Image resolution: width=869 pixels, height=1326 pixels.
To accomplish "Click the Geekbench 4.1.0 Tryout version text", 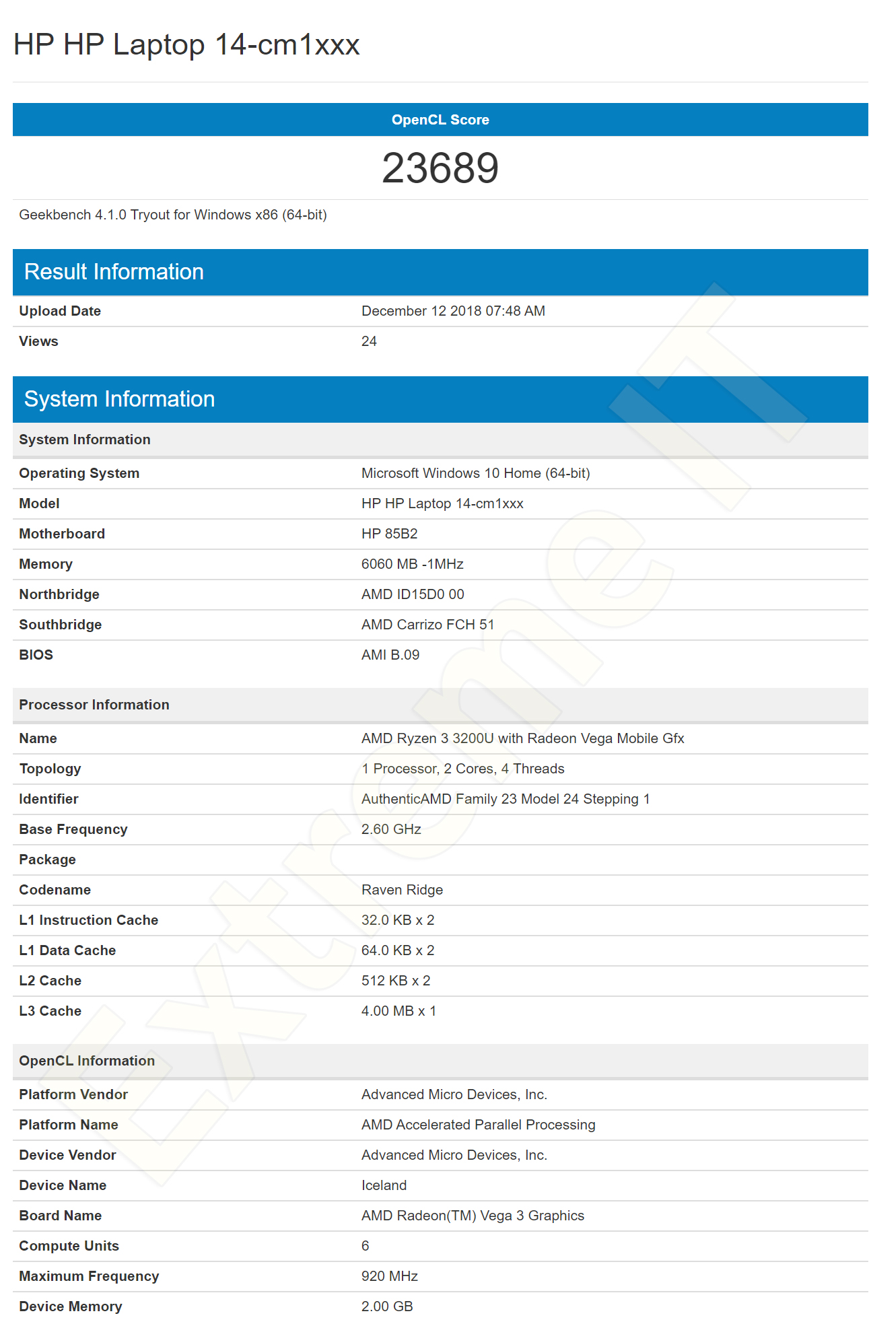I will pos(173,215).
